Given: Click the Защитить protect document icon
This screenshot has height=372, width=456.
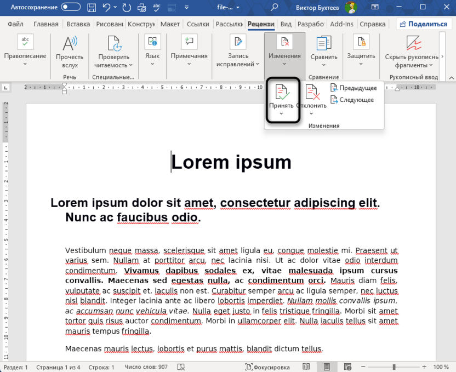Looking at the screenshot, I should click(361, 42).
